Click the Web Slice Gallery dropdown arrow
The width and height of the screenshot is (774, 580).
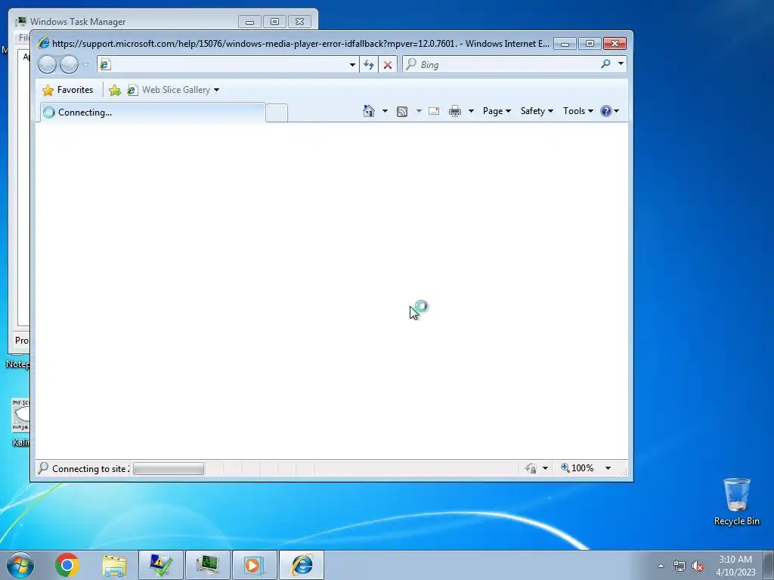216,90
